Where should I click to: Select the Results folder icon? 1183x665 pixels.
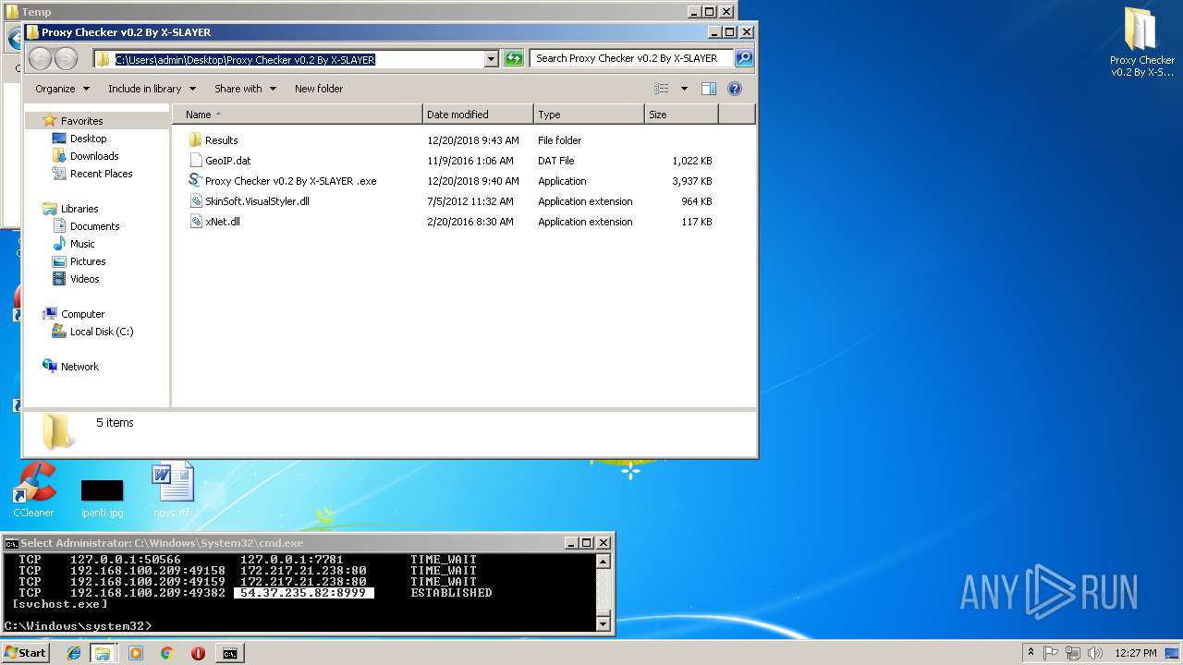195,140
